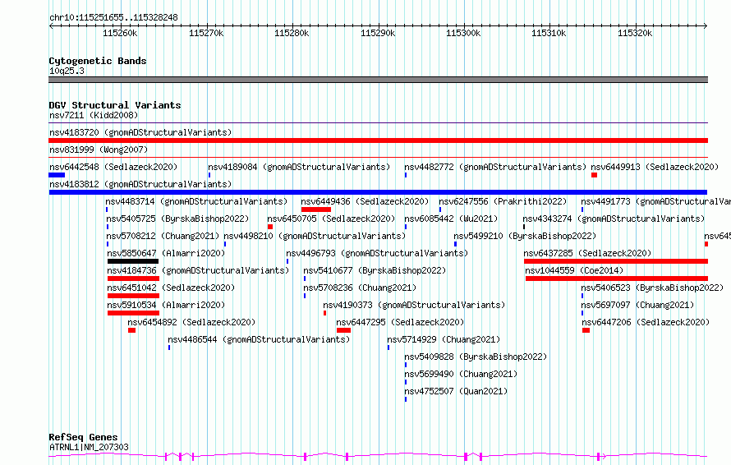Click the blue bar under nsv6442548
Image resolution: width=731 pixels, height=465 pixels.
pyautogui.click(x=57, y=175)
